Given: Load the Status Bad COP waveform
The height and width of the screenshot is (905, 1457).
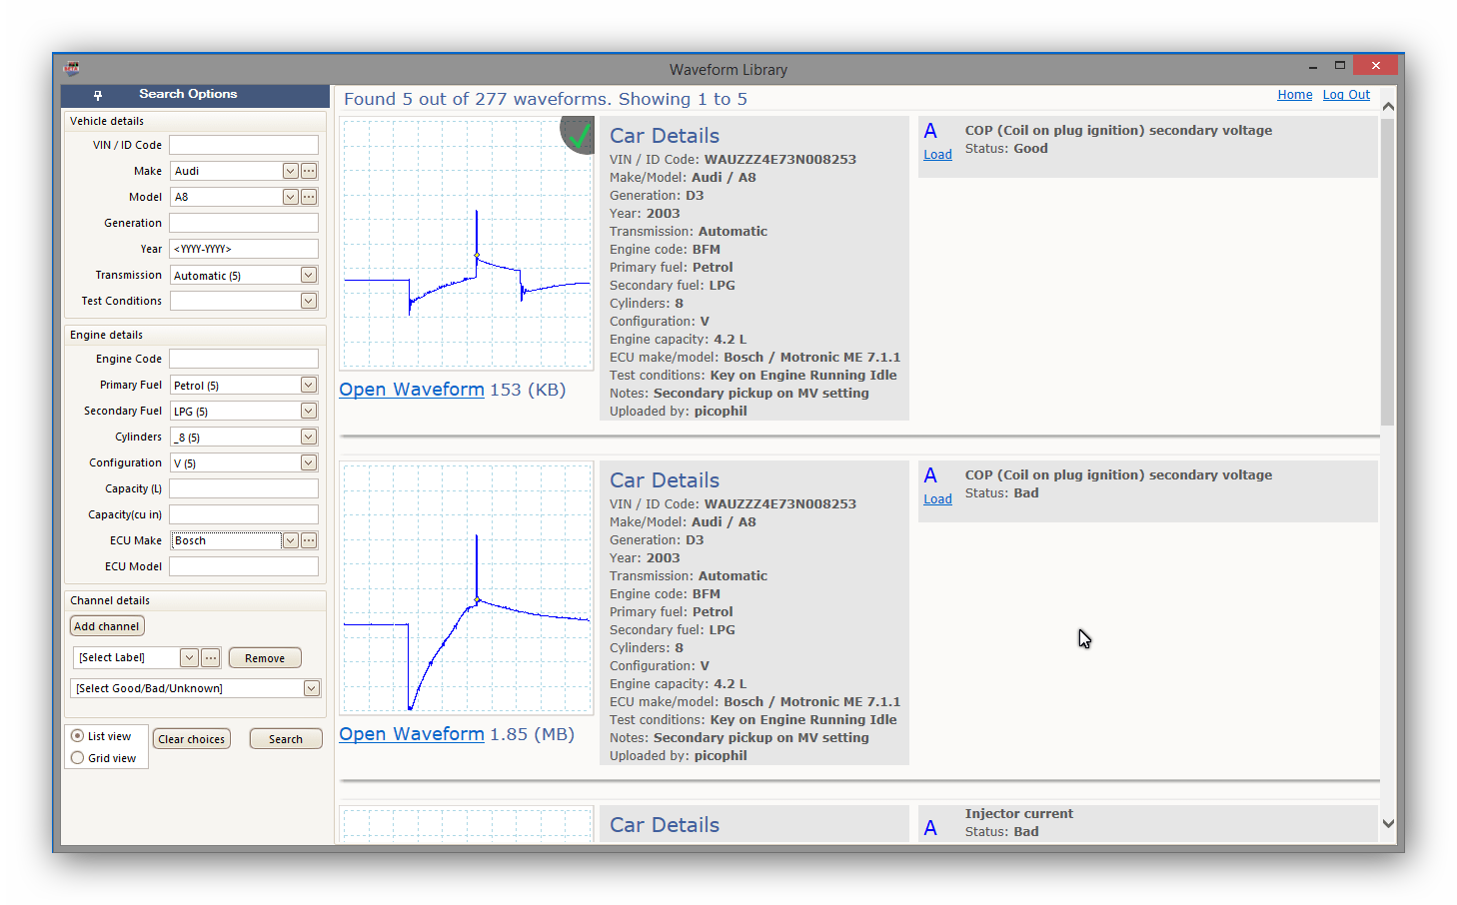Looking at the screenshot, I should pyautogui.click(x=937, y=499).
